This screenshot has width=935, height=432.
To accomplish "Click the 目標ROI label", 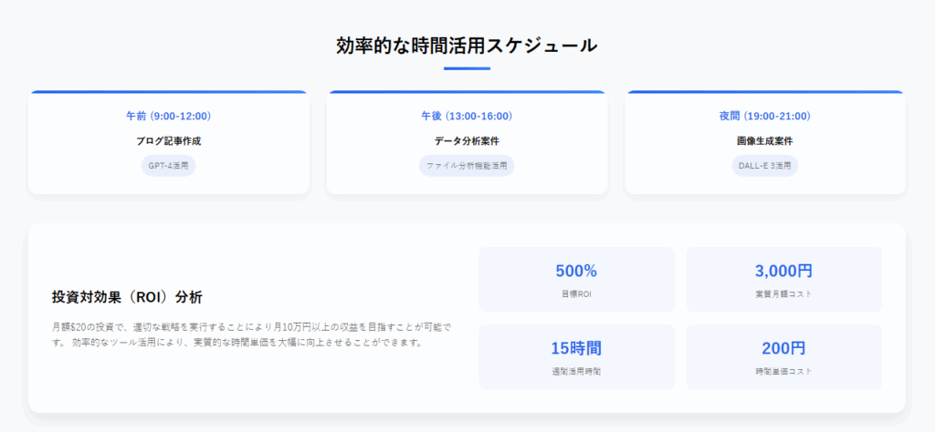I will pyautogui.click(x=576, y=294).
